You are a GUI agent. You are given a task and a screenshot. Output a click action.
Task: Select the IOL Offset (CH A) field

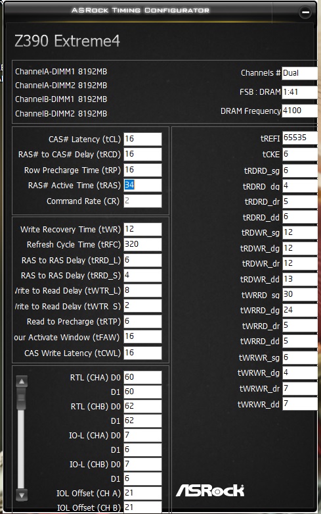[x=142, y=493]
